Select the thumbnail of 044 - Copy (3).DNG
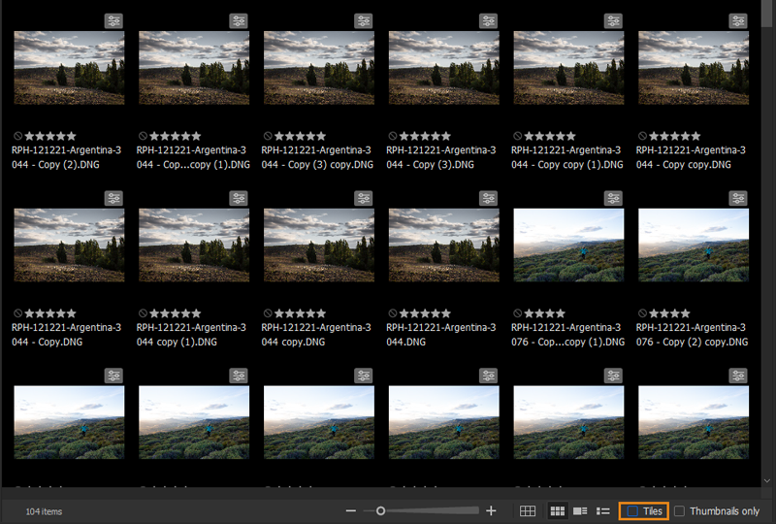 (x=444, y=68)
